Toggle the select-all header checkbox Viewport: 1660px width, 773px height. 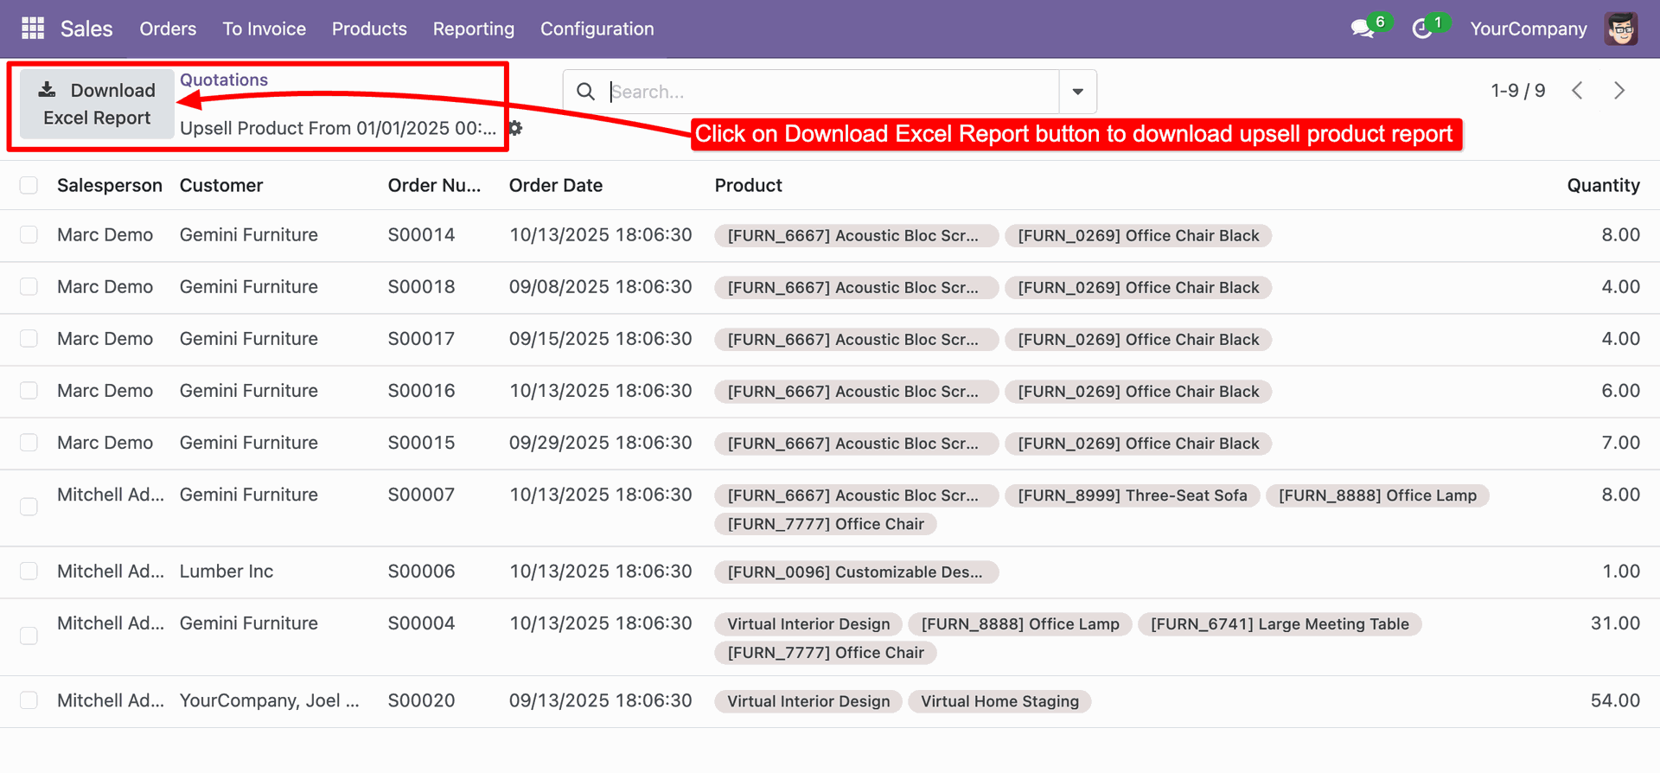(29, 185)
